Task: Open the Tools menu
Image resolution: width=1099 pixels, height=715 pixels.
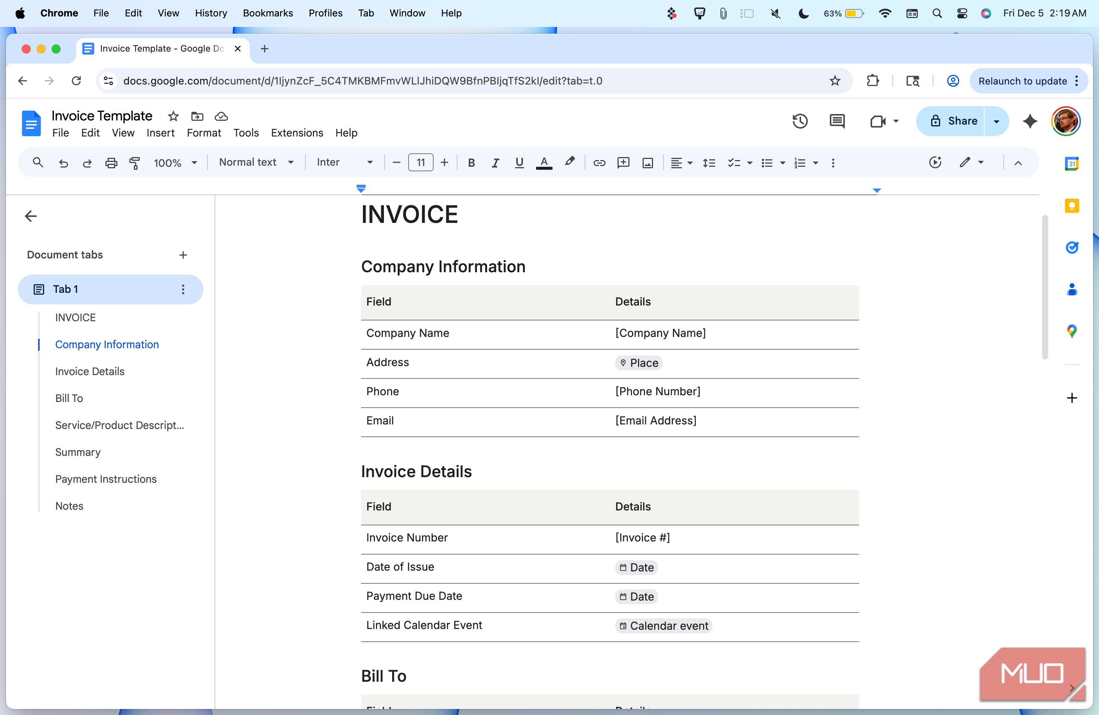Action: tap(246, 133)
